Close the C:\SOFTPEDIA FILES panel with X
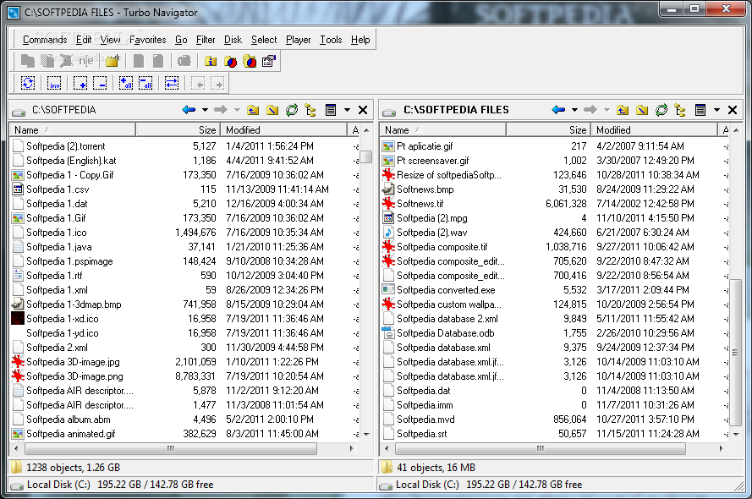Image resolution: width=752 pixels, height=499 pixels. click(x=733, y=110)
